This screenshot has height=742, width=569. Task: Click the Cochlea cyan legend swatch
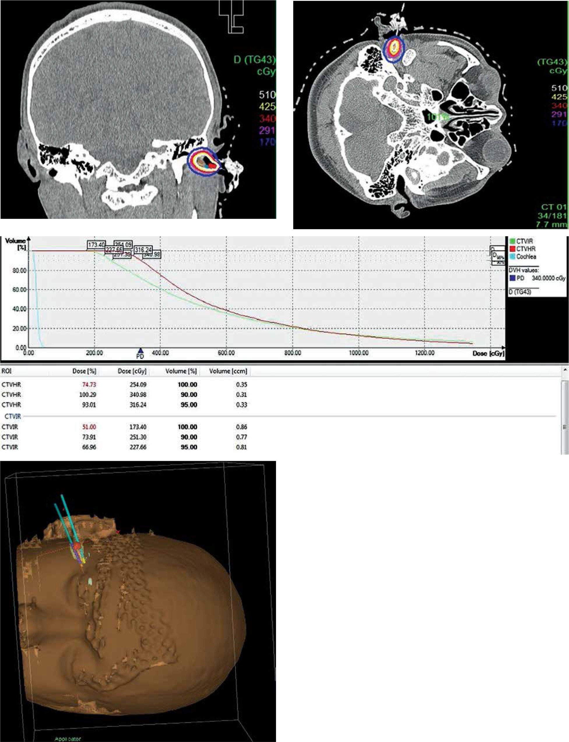coord(512,256)
